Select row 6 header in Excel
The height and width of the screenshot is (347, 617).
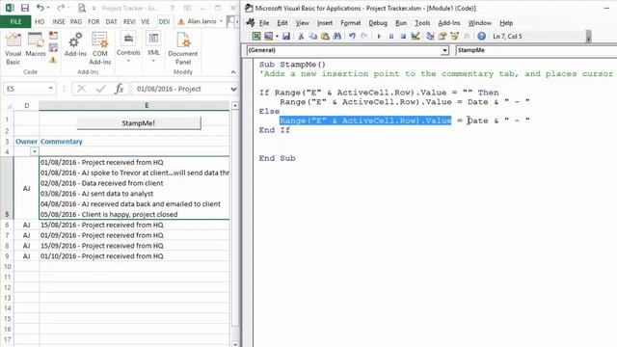tap(7, 225)
